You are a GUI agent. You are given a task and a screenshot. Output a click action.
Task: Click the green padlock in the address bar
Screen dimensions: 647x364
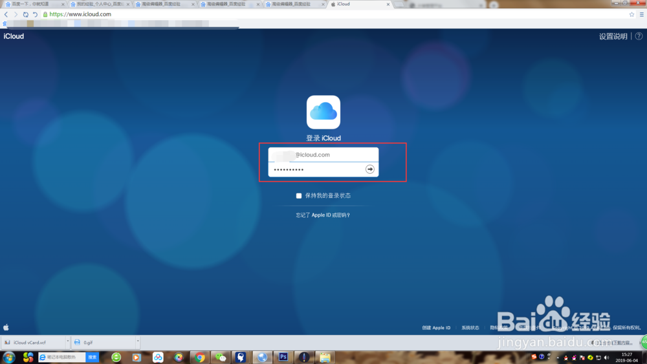coord(45,14)
